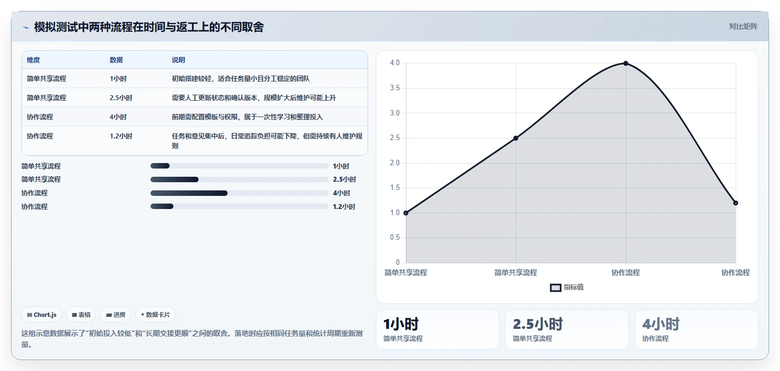The height and width of the screenshot is (371, 780).
Task: Click the 指标值 legend color box
Action: (555, 287)
